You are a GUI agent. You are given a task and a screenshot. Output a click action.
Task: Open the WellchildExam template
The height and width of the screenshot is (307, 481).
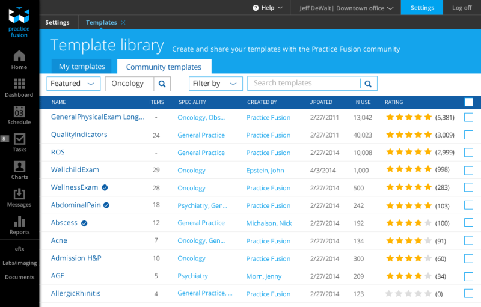75,170
